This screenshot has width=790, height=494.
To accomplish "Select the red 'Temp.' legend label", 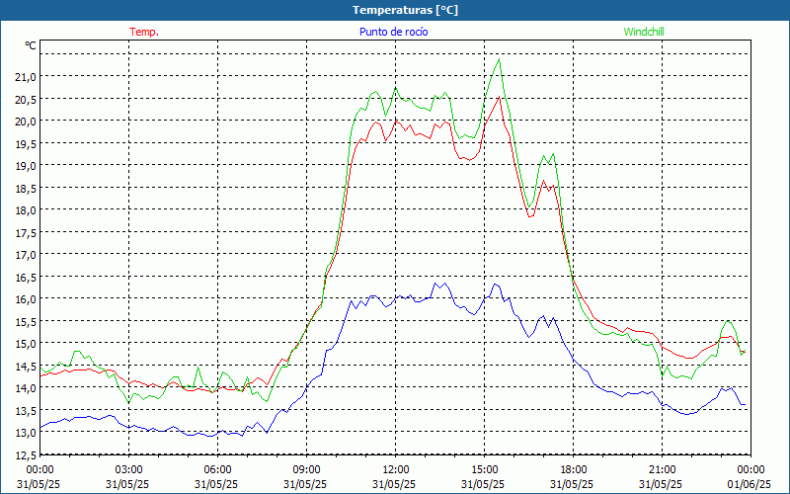I will coord(144,32).
